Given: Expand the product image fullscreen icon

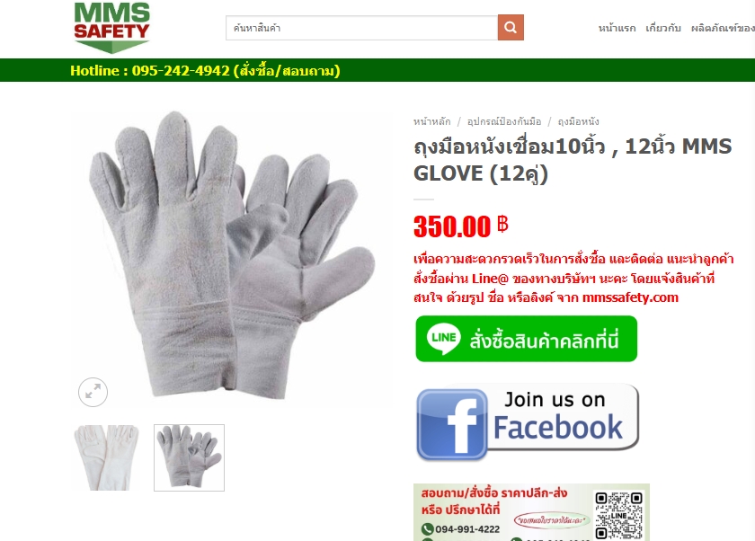Looking at the screenshot, I should [93, 392].
